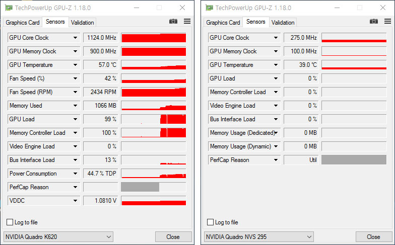Select the Sensors tab in K620 window

[55, 22]
